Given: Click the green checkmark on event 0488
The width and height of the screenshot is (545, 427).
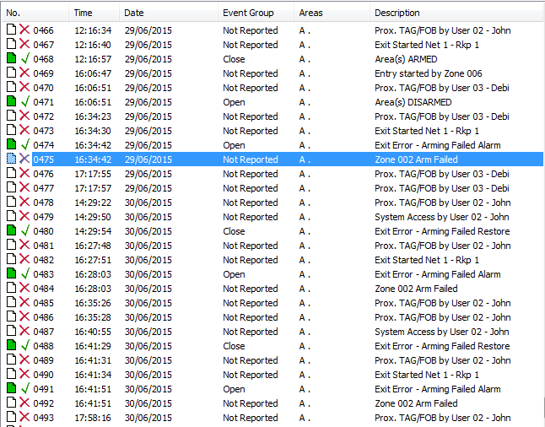Looking at the screenshot, I should coord(24,346).
